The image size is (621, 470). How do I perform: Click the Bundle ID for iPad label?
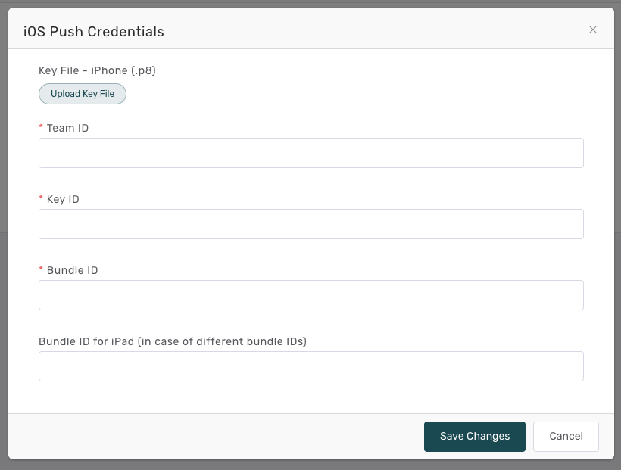pos(173,341)
